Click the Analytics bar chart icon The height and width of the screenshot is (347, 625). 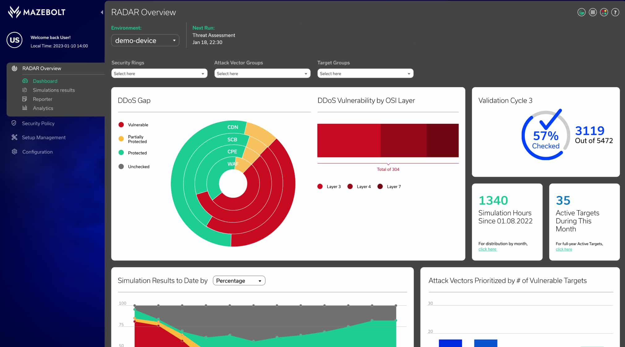[25, 108]
